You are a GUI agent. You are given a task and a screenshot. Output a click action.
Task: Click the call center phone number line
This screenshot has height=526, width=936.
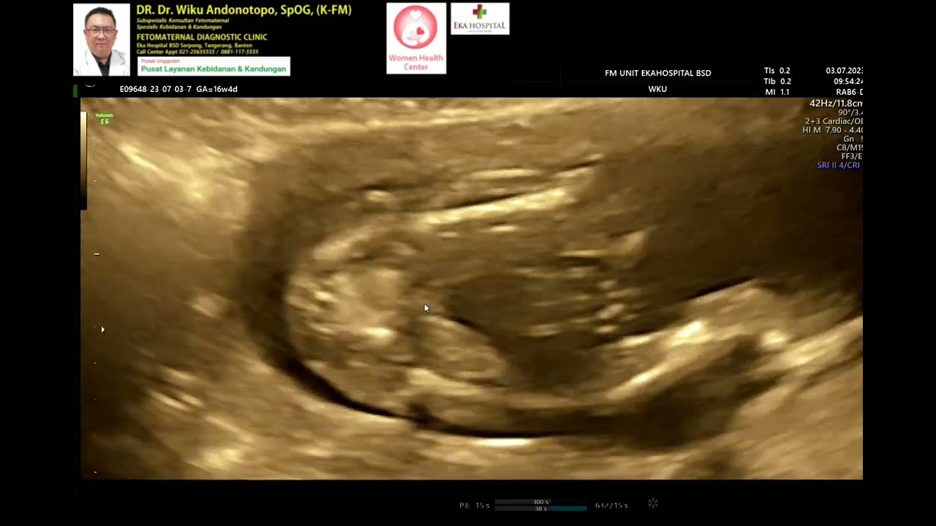[x=197, y=53]
